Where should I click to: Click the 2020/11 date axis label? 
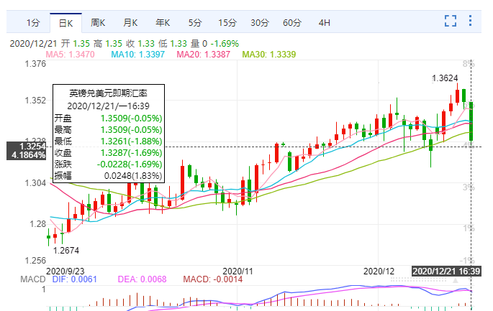pos(245,271)
